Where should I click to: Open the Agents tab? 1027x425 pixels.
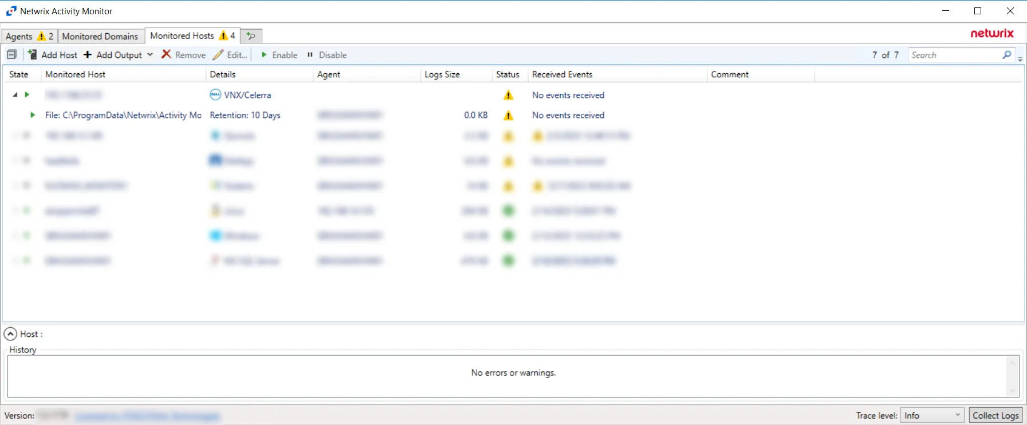[x=29, y=36]
